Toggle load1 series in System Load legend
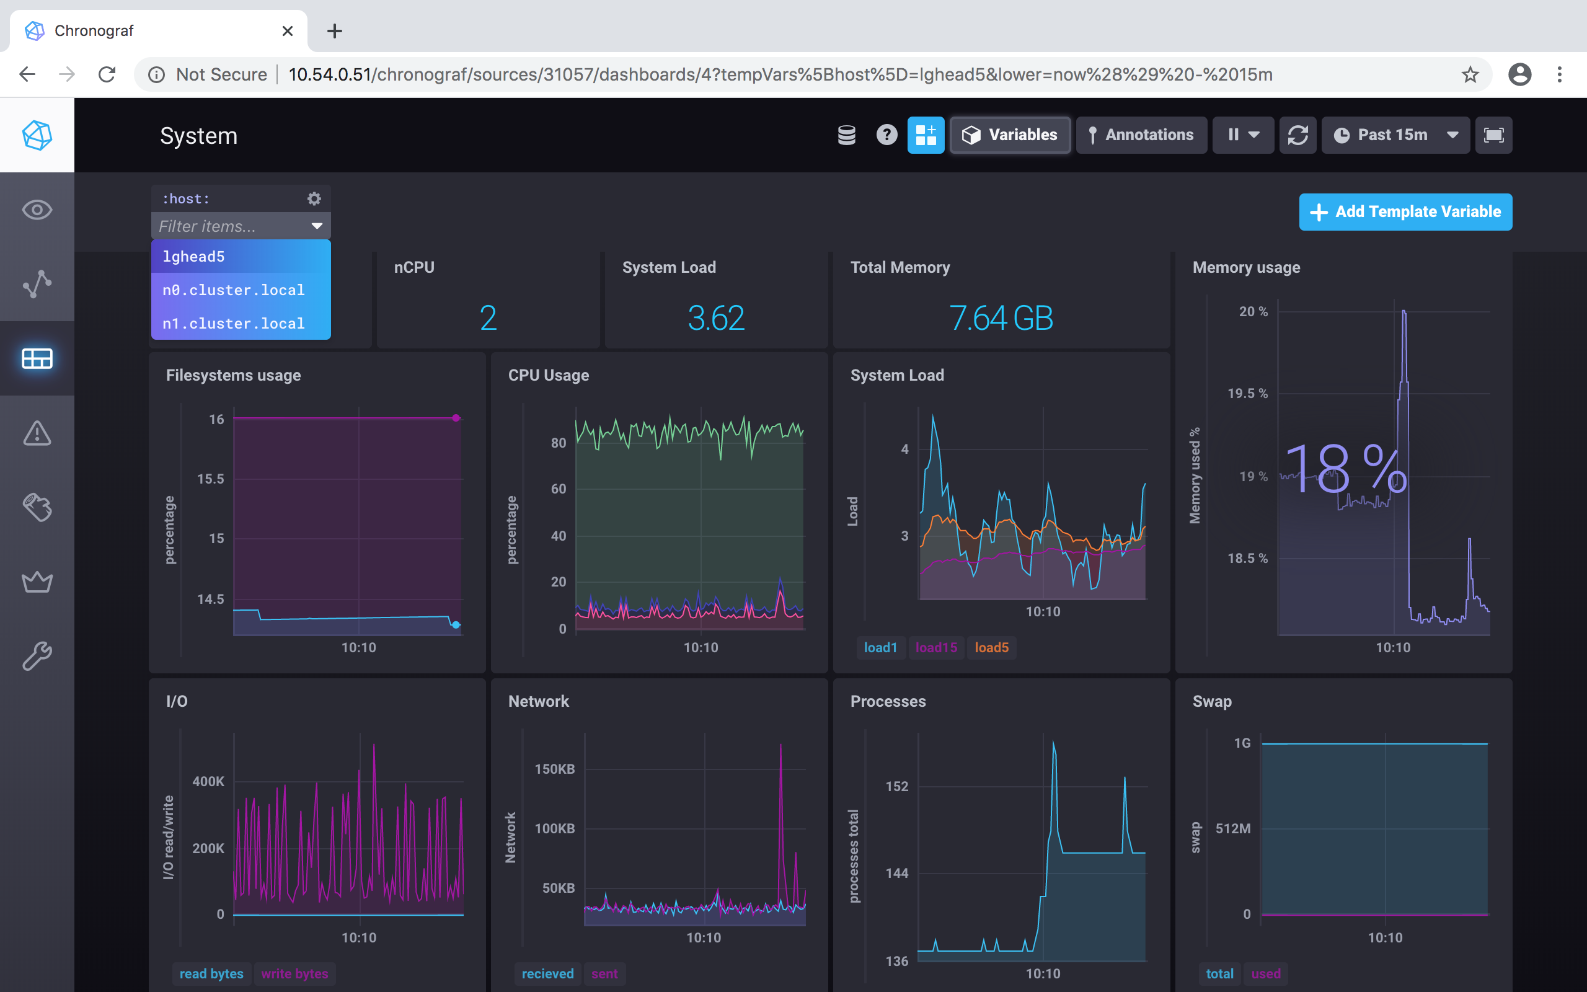The height and width of the screenshot is (992, 1587). point(880,647)
